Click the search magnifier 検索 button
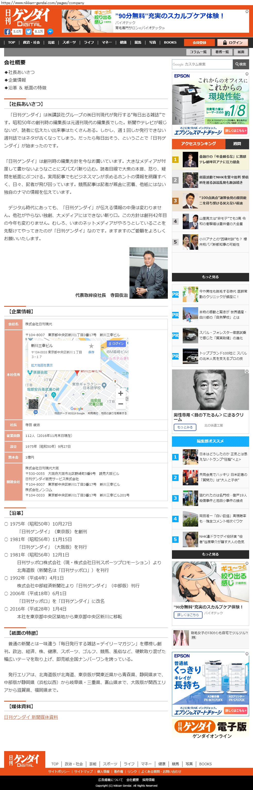 241,64
